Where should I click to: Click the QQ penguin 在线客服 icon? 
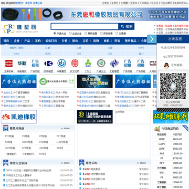click(x=166, y=66)
